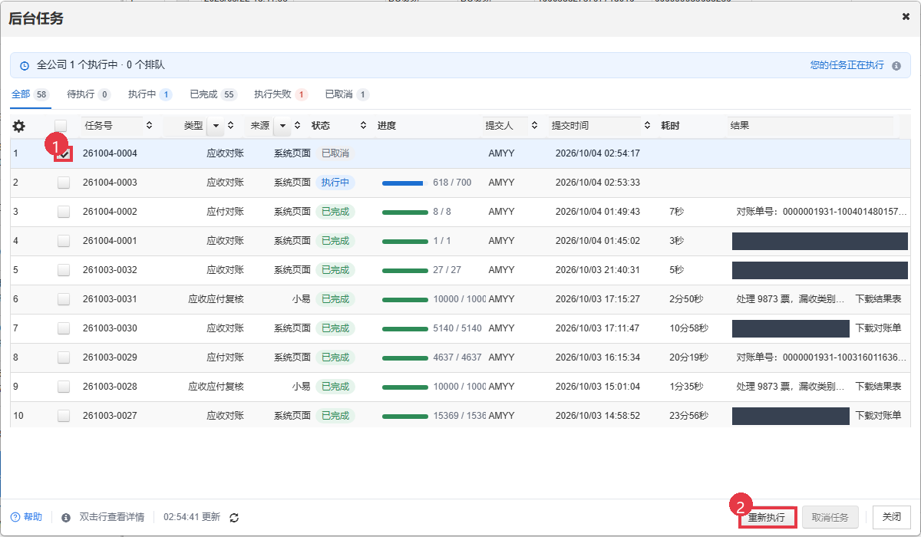Click the info icon beside 双击行查看详情
The image size is (921, 537).
click(66, 518)
